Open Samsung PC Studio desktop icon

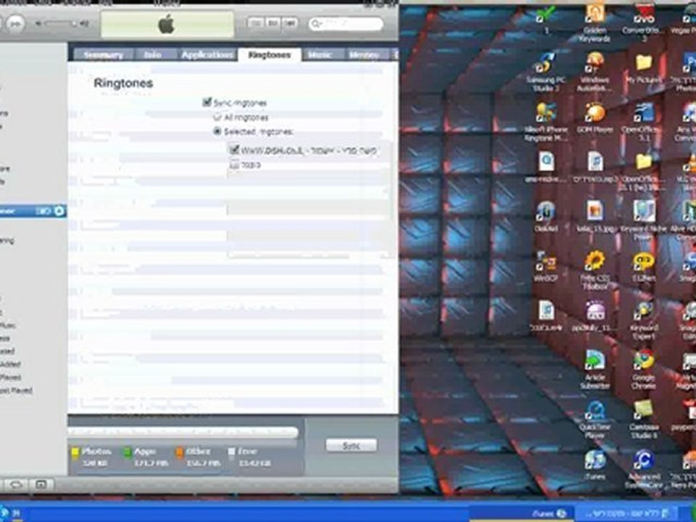coord(545,72)
